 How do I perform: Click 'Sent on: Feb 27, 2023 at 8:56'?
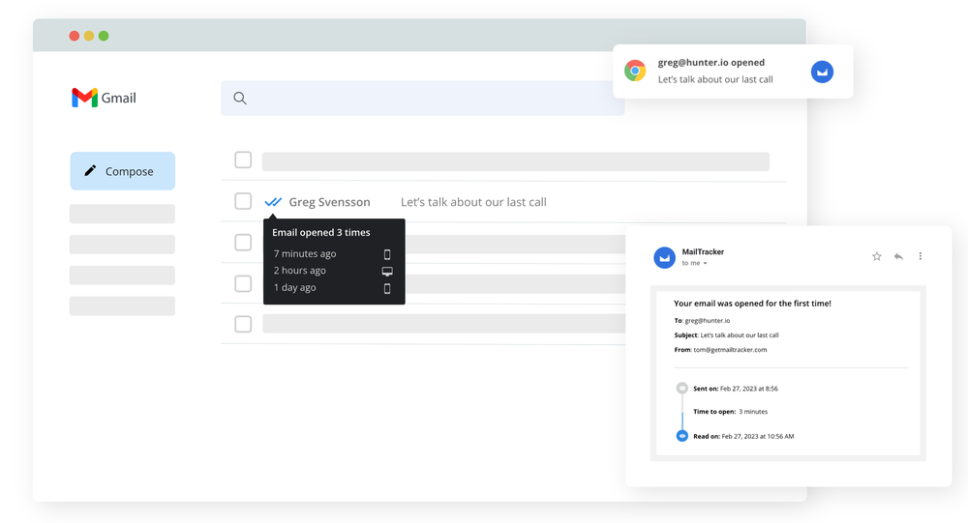[x=736, y=389]
